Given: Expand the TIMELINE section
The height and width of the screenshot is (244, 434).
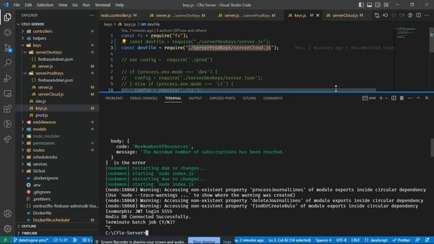Looking at the screenshot, I should [29, 233].
